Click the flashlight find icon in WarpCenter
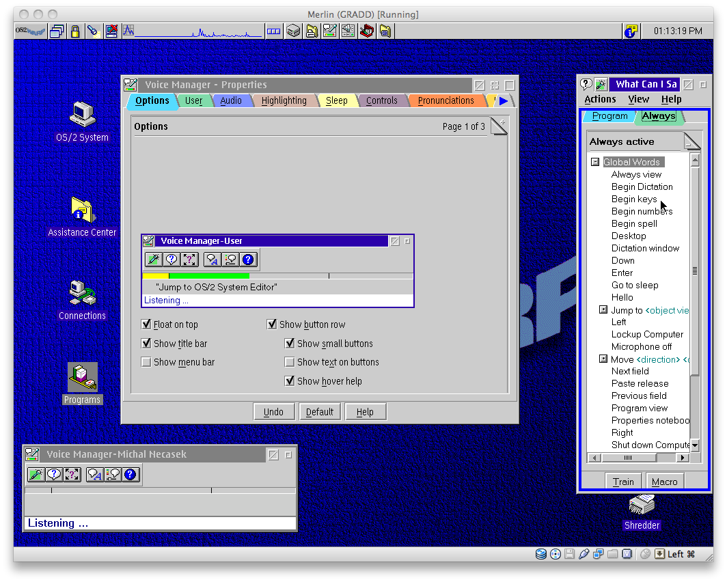This screenshot has width=727, height=582. pos(93,31)
